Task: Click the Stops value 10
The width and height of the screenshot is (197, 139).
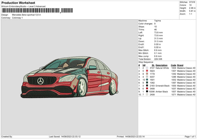Action: coord(155,27)
